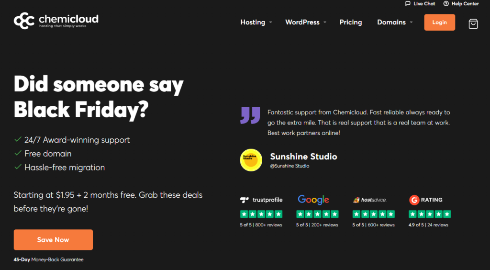Image resolution: width=490 pixels, height=270 pixels.
Task: Expand the WordPress dropdown menu
Action: (306, 22)
